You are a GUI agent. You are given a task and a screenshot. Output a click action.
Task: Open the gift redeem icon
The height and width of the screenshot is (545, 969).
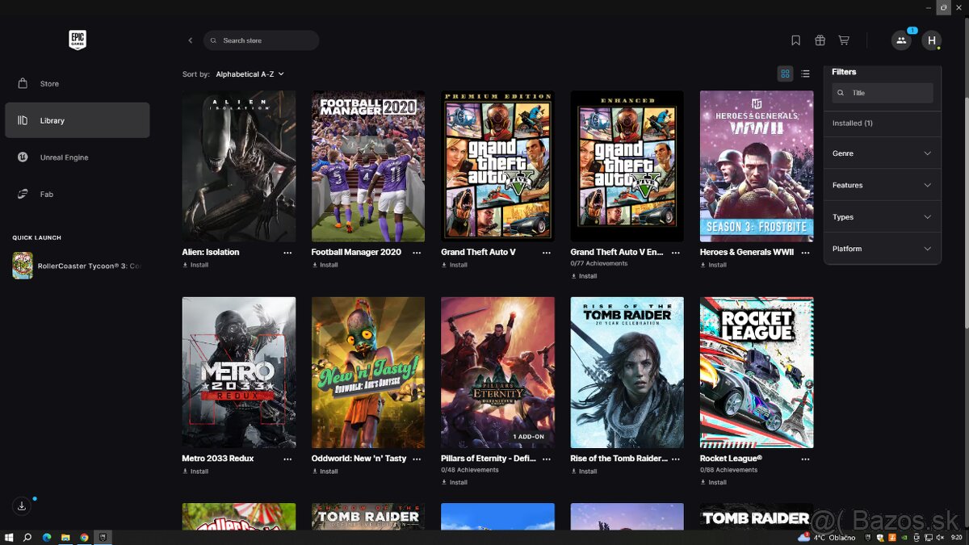(820, 40)
